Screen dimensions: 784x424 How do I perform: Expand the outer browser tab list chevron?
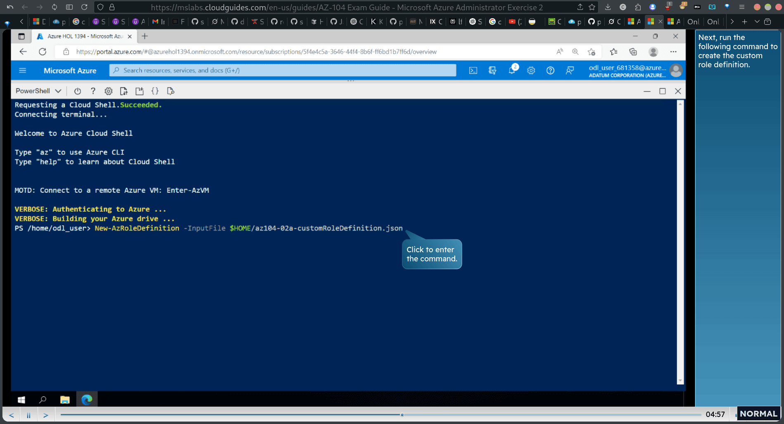tap(757, 21)
